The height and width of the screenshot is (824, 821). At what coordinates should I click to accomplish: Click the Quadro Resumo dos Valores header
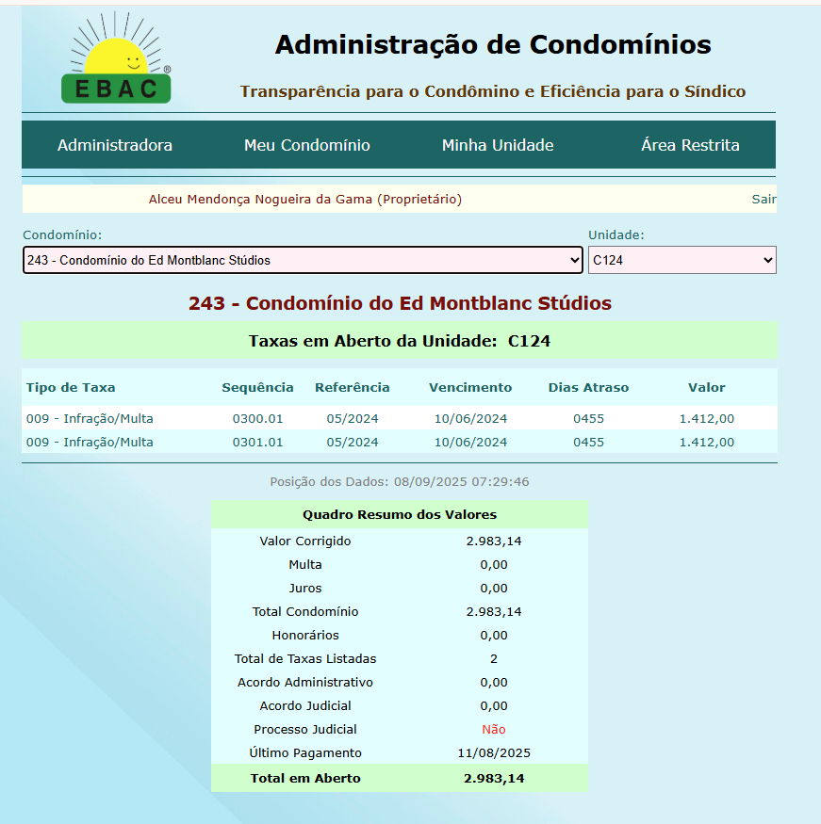tap(399, 514)
